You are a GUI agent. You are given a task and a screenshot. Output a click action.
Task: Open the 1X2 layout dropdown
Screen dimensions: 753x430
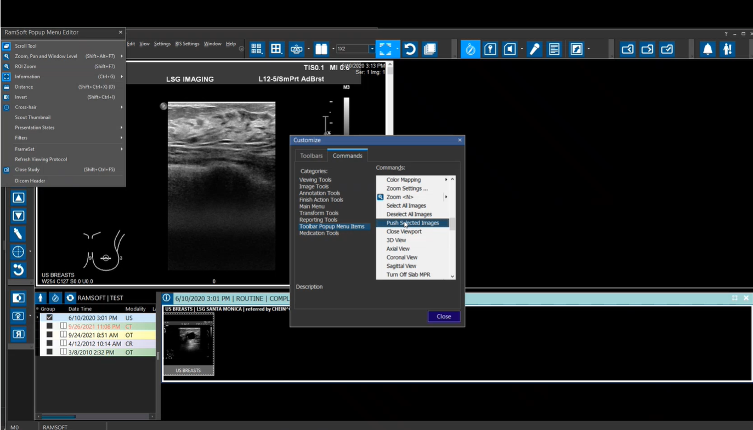pos(371,49)
